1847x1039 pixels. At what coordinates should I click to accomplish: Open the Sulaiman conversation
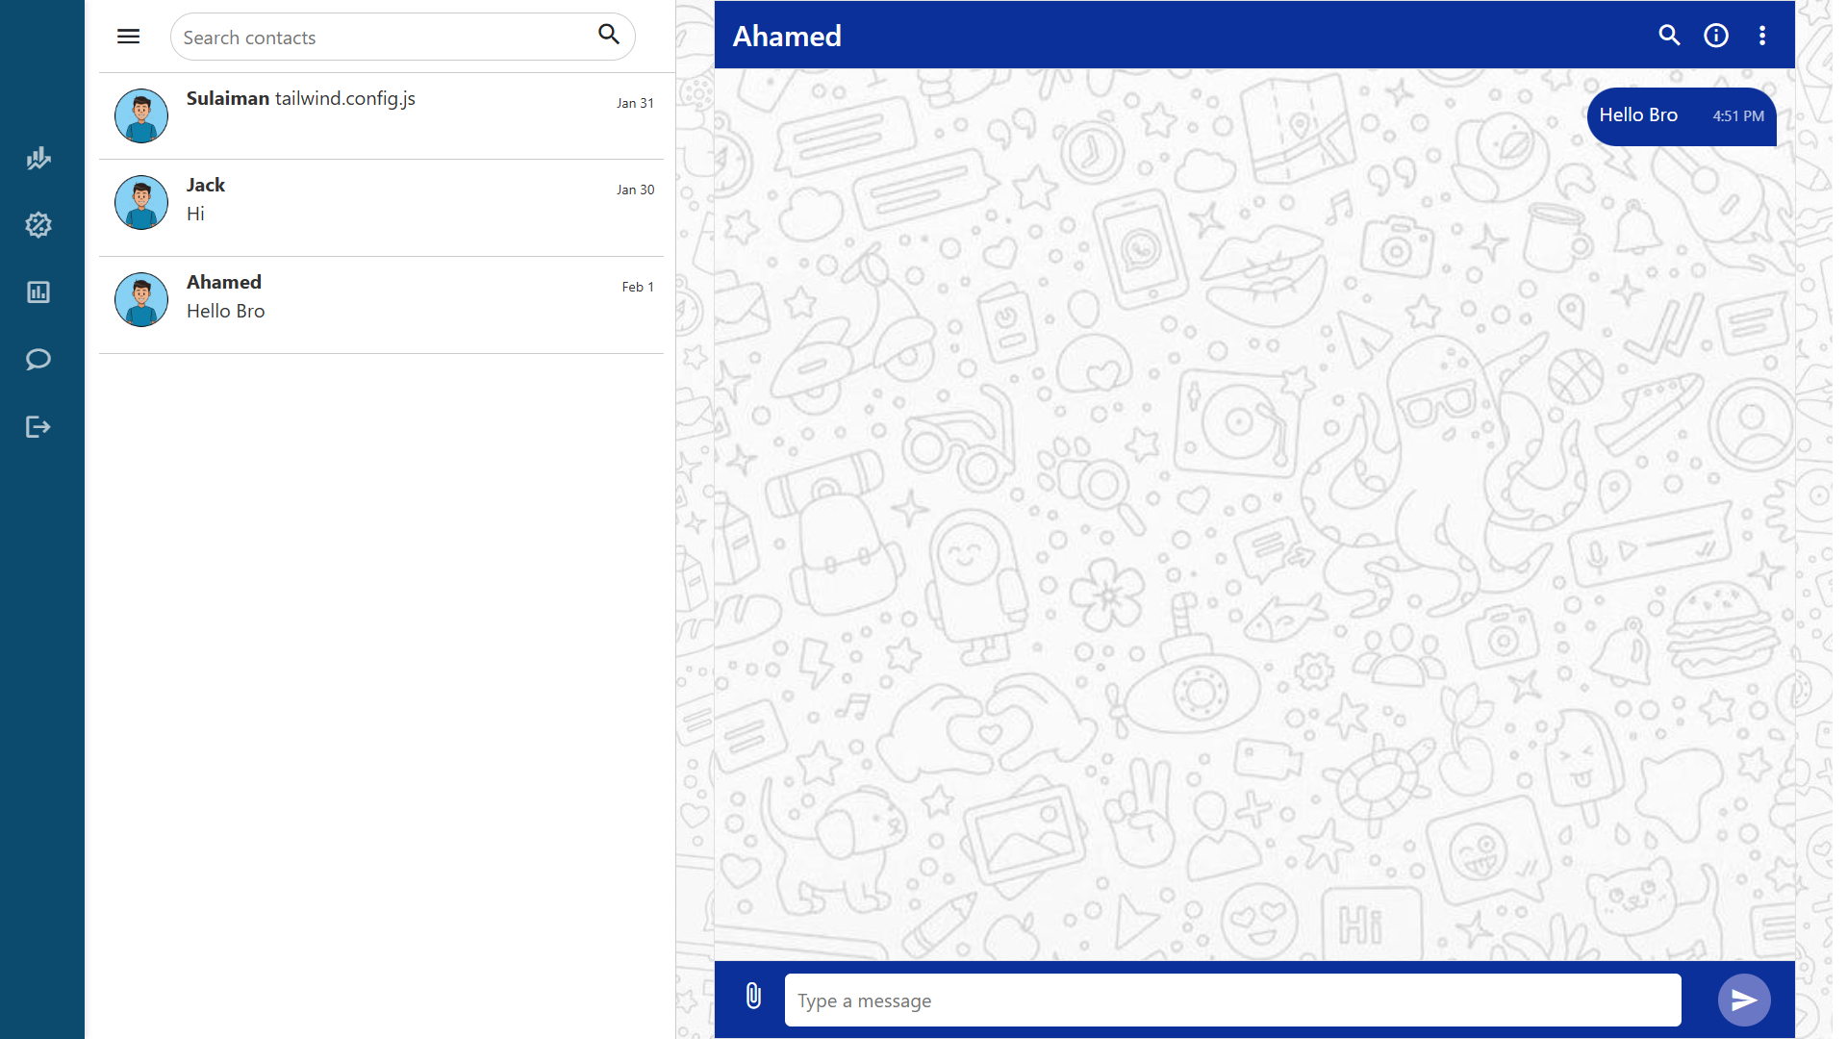(404, 115)
